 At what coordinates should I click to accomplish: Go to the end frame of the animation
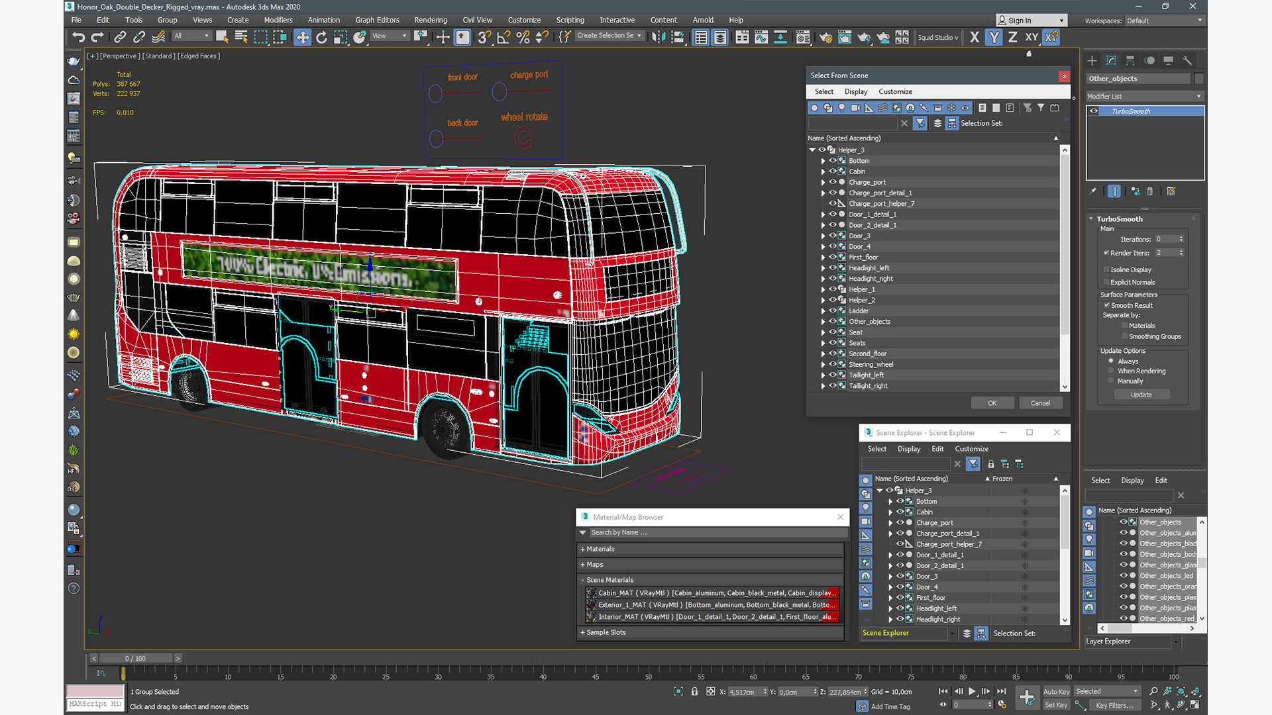point(1001,691)
